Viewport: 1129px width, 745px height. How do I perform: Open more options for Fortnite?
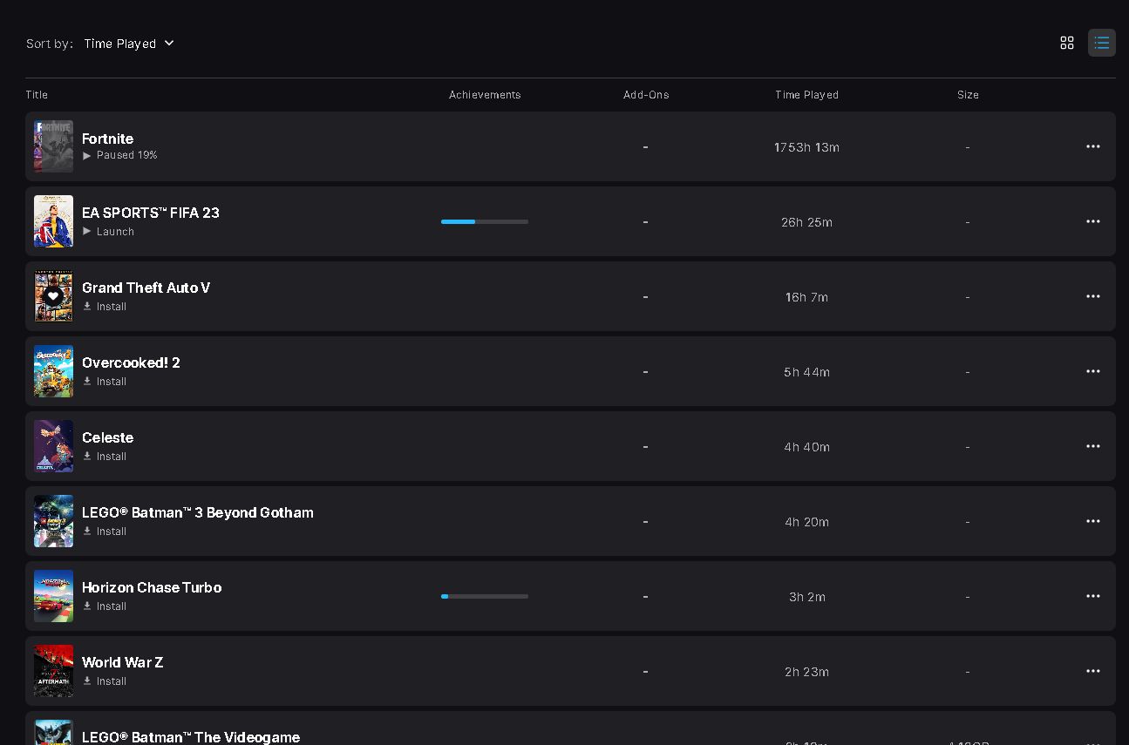[x=1093, y=146]
